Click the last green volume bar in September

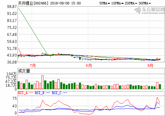[x=160, y=86]
